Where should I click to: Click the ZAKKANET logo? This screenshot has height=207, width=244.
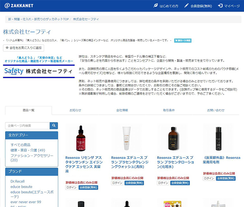click(x=19, y=6)
